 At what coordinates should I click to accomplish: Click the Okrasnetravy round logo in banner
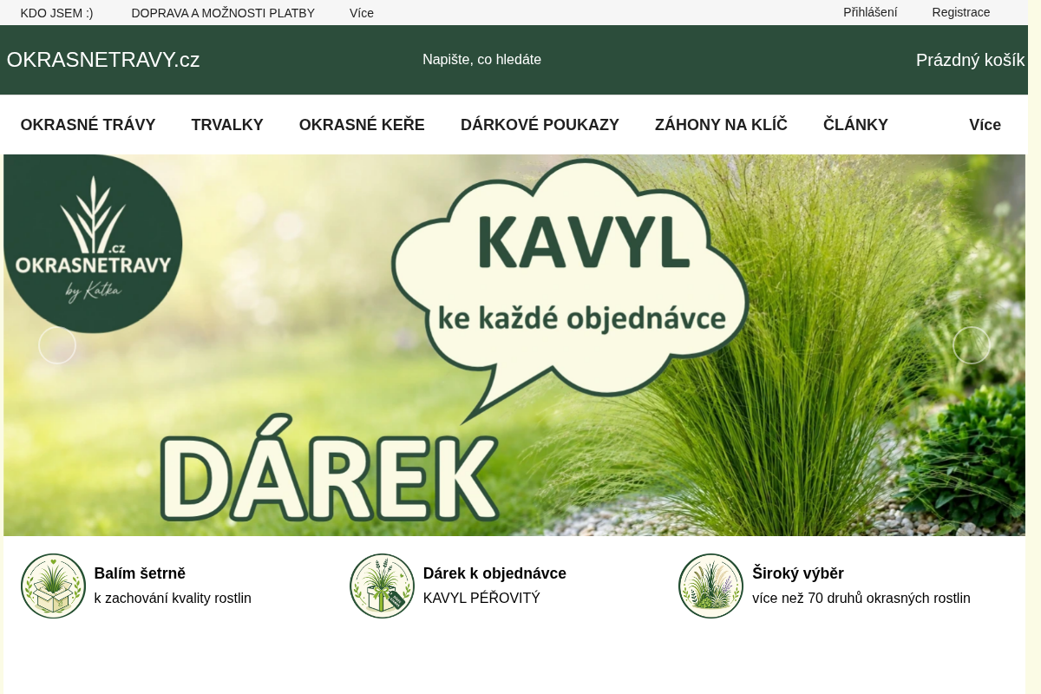tap(93, 244)
